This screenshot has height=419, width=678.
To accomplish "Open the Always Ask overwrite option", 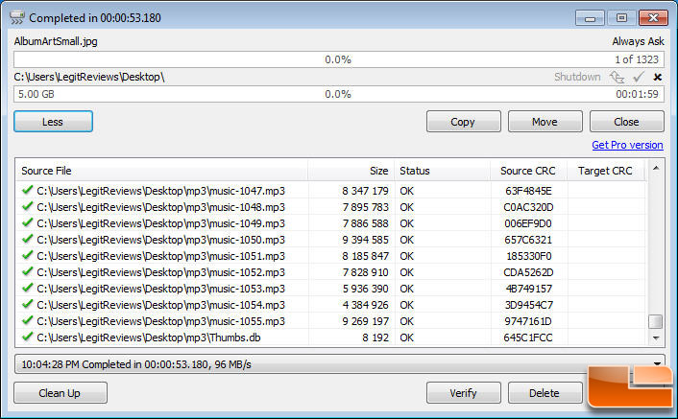I will tap(638, 41).
